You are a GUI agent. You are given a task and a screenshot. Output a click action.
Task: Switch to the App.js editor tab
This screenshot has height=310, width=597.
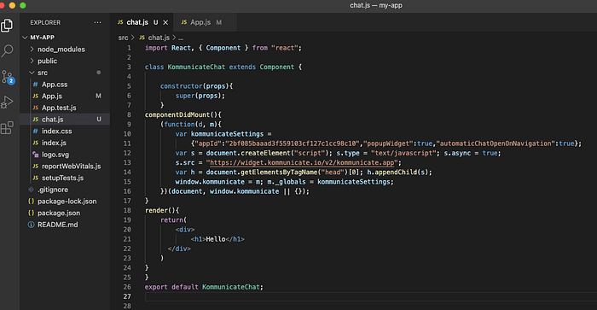[205, 22]
